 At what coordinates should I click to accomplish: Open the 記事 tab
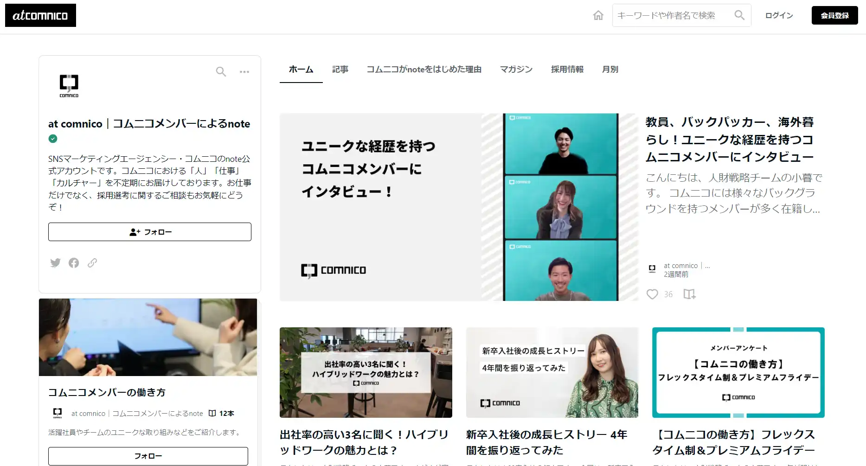click(x=340, y=70)
